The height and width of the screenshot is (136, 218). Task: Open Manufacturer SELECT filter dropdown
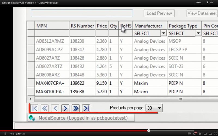click(164, 33)
